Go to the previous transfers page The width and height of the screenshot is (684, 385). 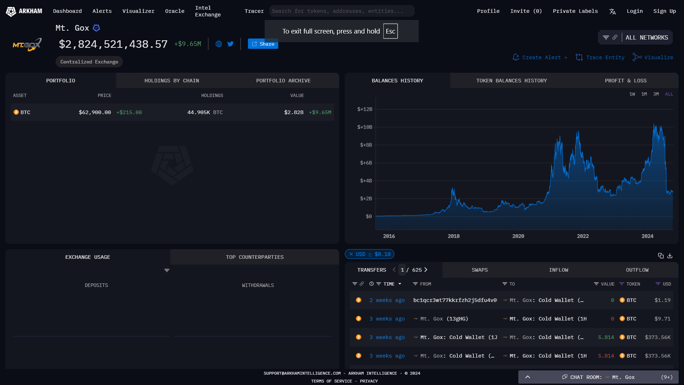(x=394, y=270)
